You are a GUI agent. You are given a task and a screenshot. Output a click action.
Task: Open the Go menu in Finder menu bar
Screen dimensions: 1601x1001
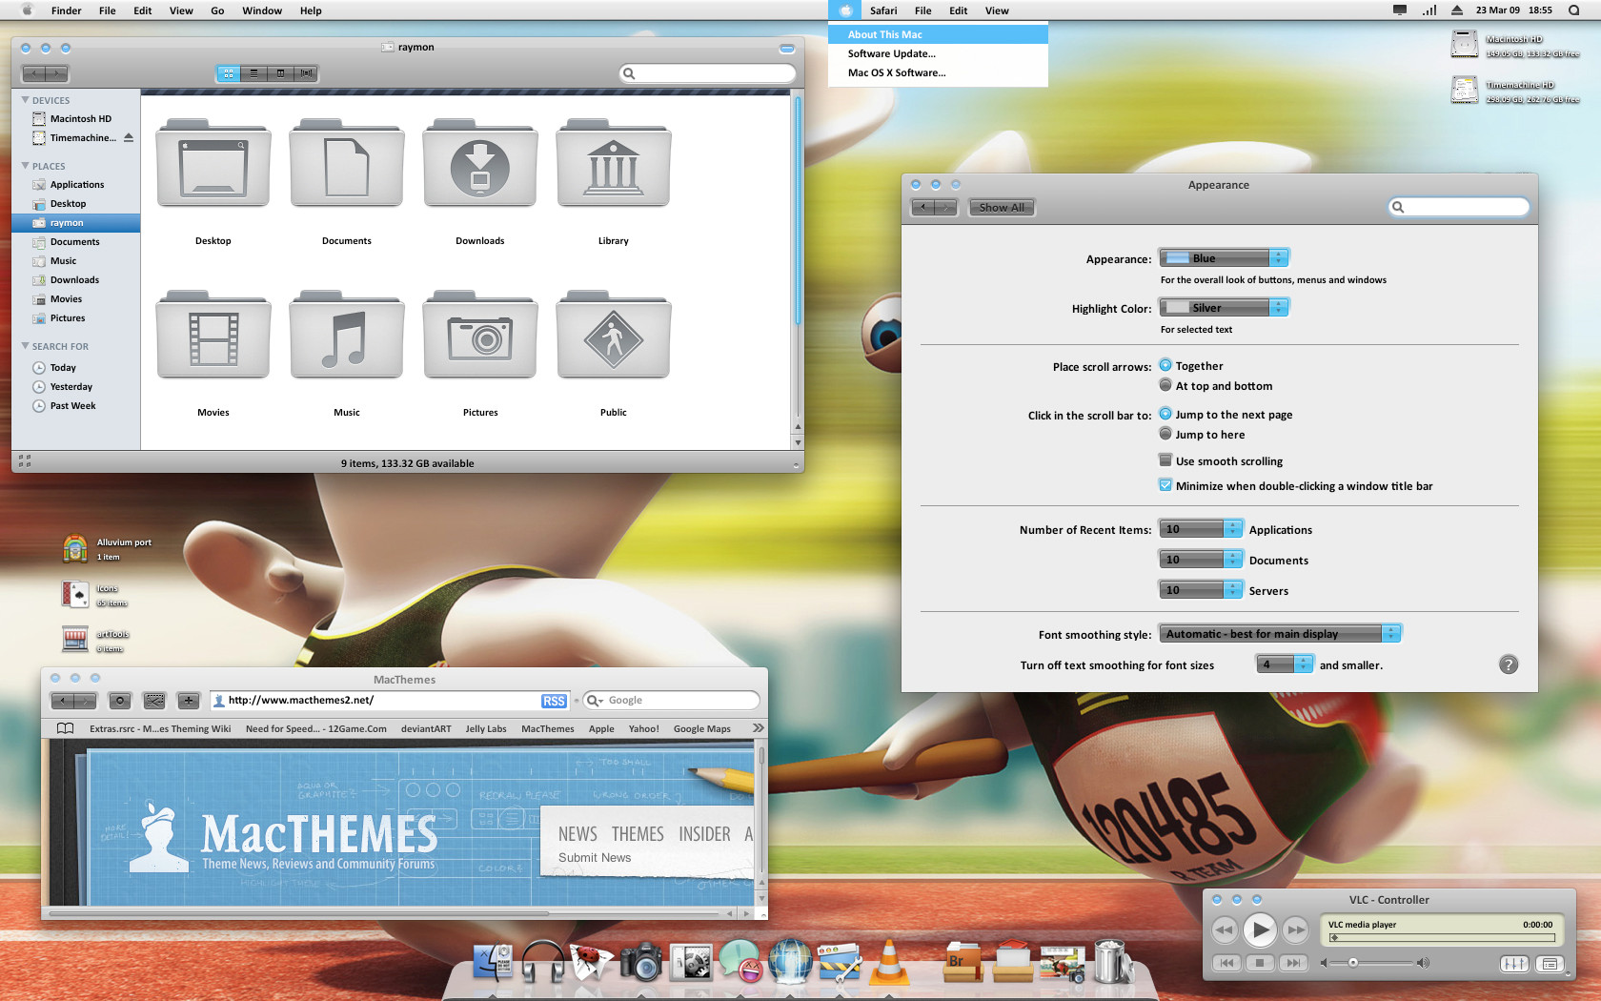217,10
